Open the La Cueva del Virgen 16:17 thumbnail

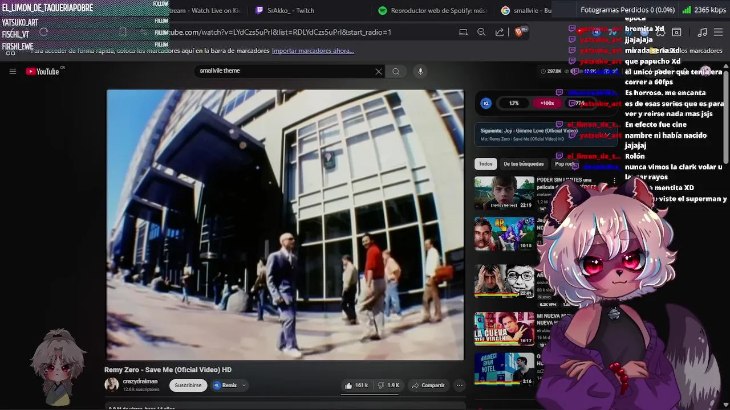(x=504, y=329)
